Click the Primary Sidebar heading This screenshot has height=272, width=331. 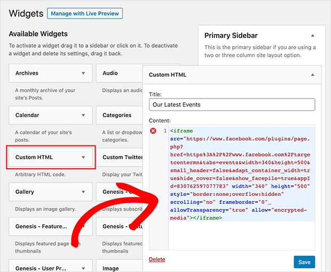click(231, 36)
